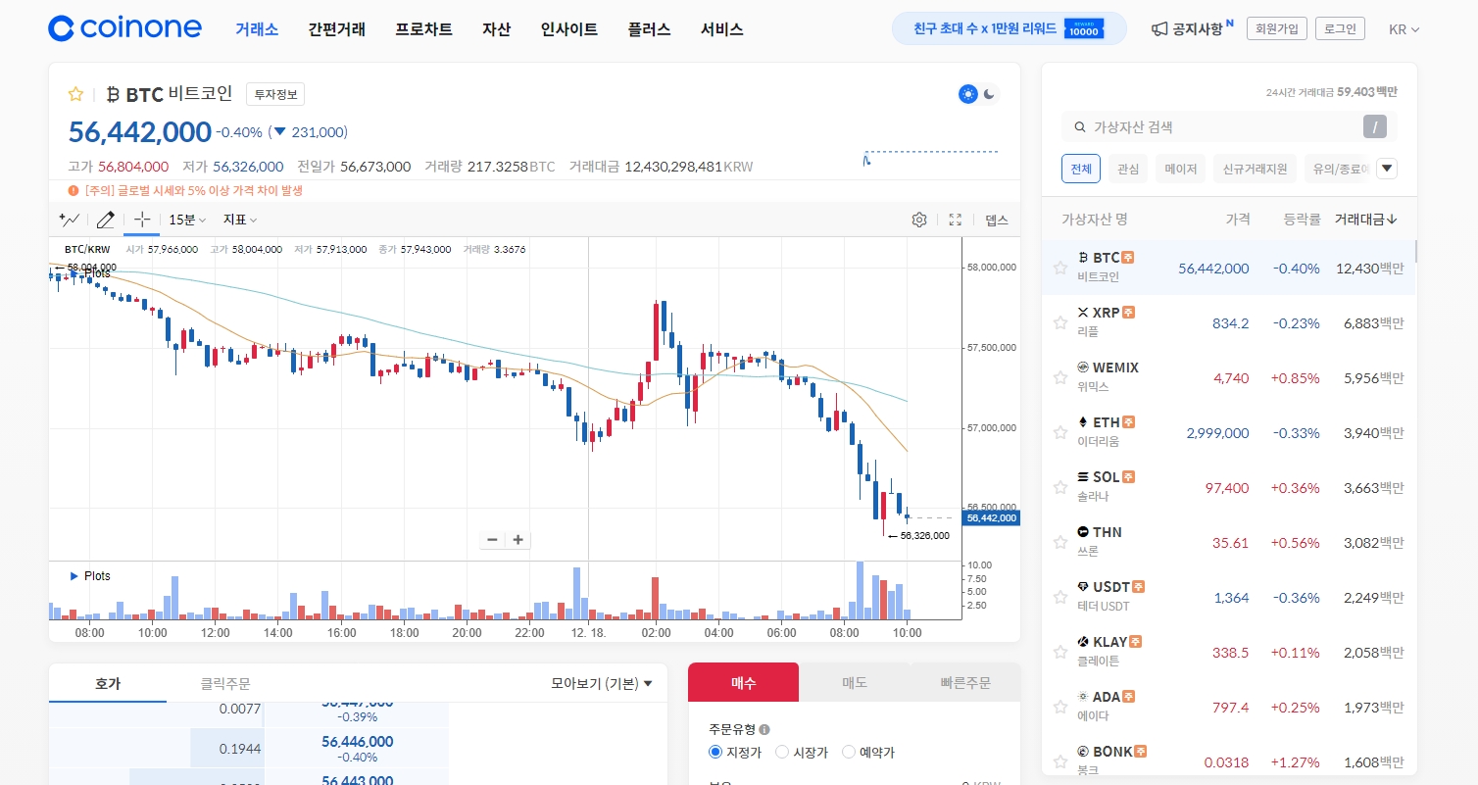Image resolution: width=1478 pixels, height=785 pixels.
Task: Open the 지표 indicators dropdown
Action: tap(240, 220)
